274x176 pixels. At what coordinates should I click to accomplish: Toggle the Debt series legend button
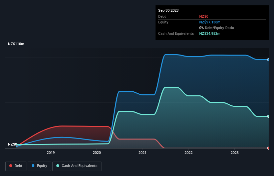(16, 166)
